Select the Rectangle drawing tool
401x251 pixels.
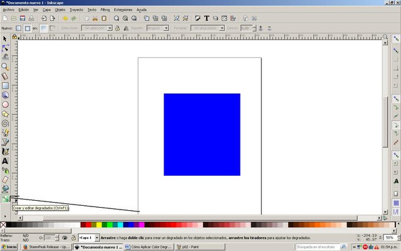[5, 85]
